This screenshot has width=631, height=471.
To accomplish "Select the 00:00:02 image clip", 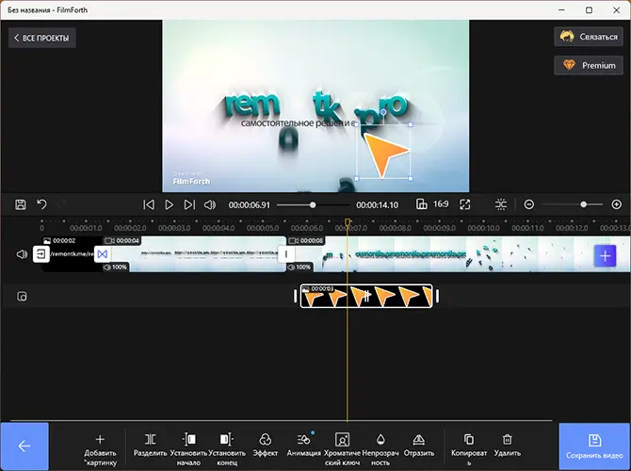I will (x=73, y=254).
